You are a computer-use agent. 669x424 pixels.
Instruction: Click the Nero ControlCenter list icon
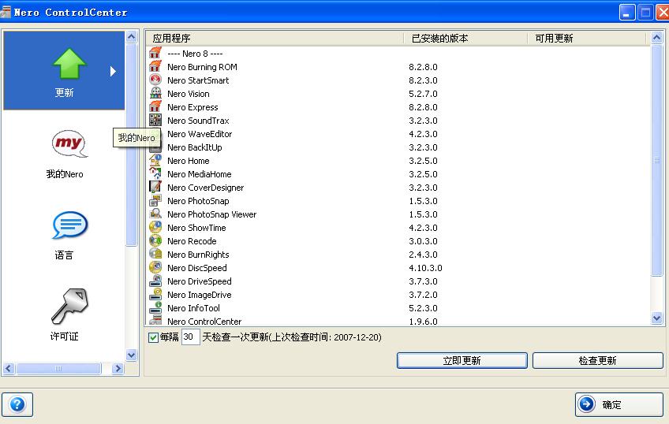tap(155, 321)
